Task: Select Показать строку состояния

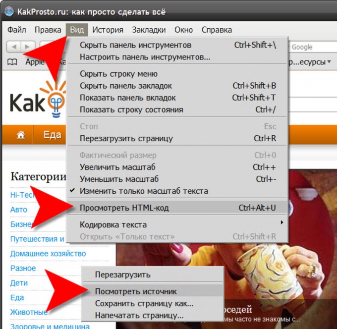Action: 177,110
